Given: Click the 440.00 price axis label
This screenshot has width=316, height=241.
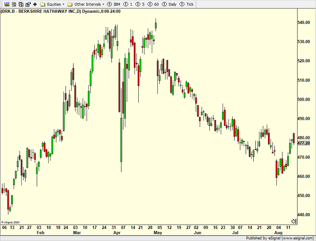Looking at the screenshot, I should click(304, 215).
